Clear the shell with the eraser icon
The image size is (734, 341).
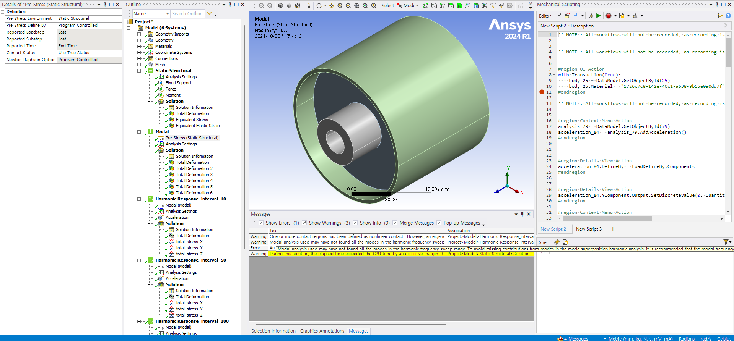point(557,242)
